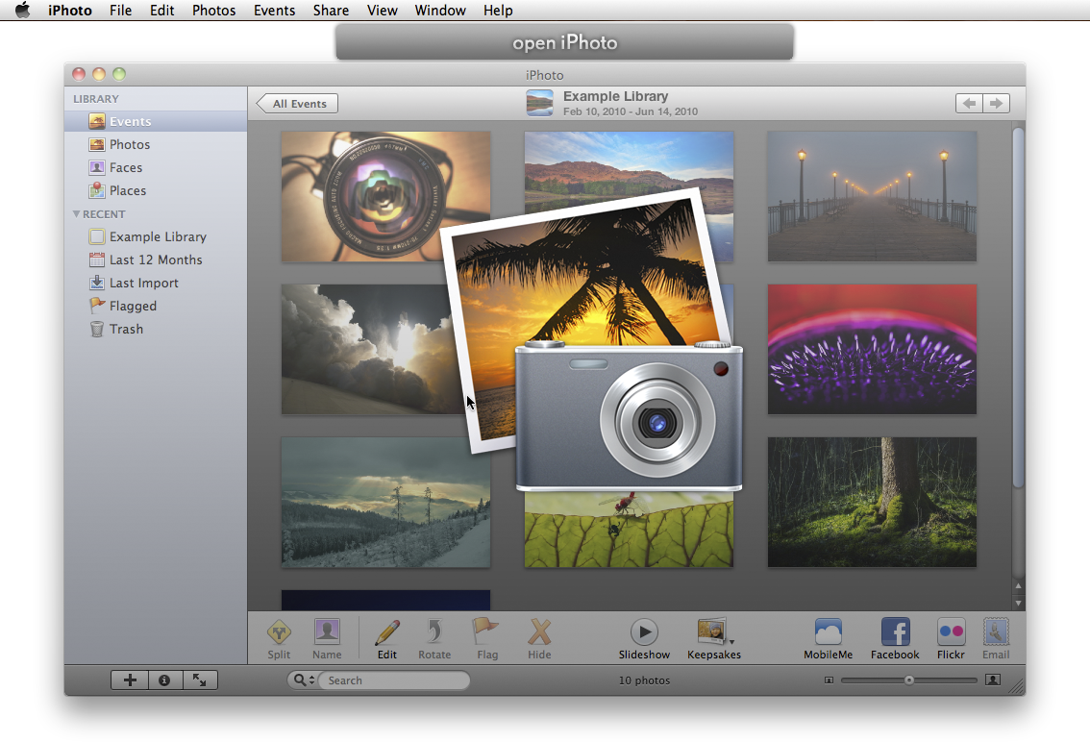Open the View menu

(x=383, y=11)
